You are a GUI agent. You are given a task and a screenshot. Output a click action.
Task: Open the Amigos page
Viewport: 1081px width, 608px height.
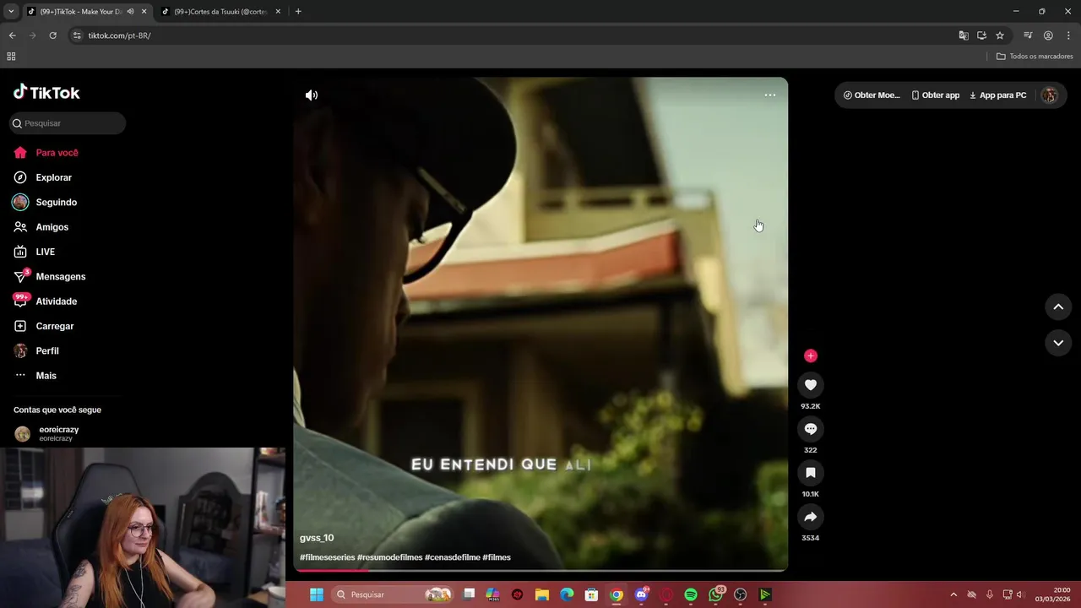pyautogui.click(x=52, y=227)
